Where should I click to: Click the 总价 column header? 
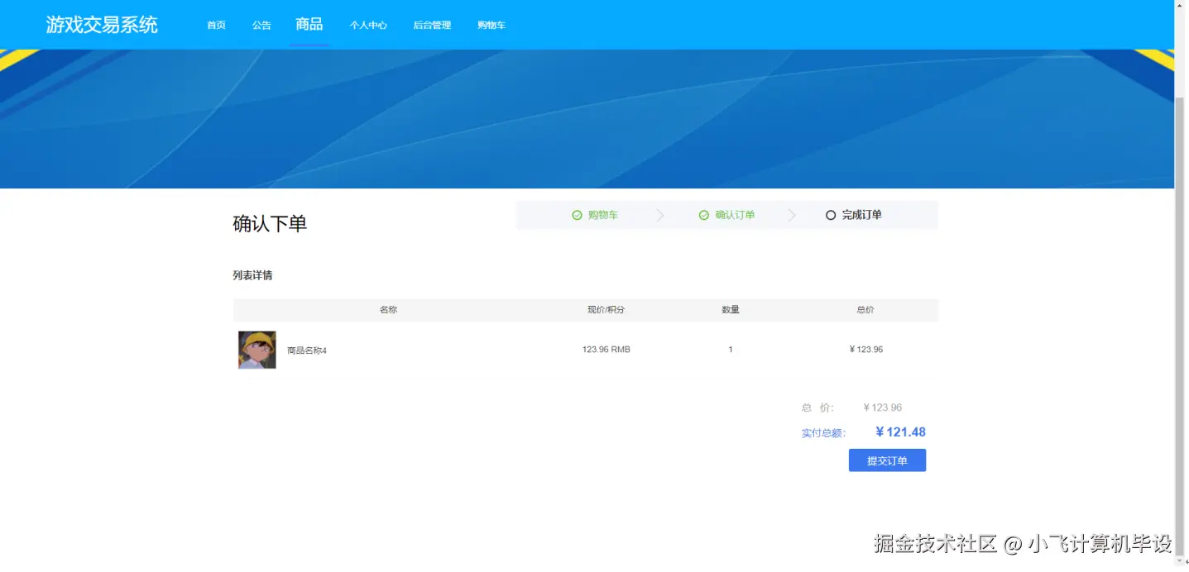click(865, 310)
